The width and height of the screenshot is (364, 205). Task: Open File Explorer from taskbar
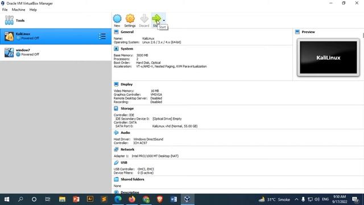point(62,199)
